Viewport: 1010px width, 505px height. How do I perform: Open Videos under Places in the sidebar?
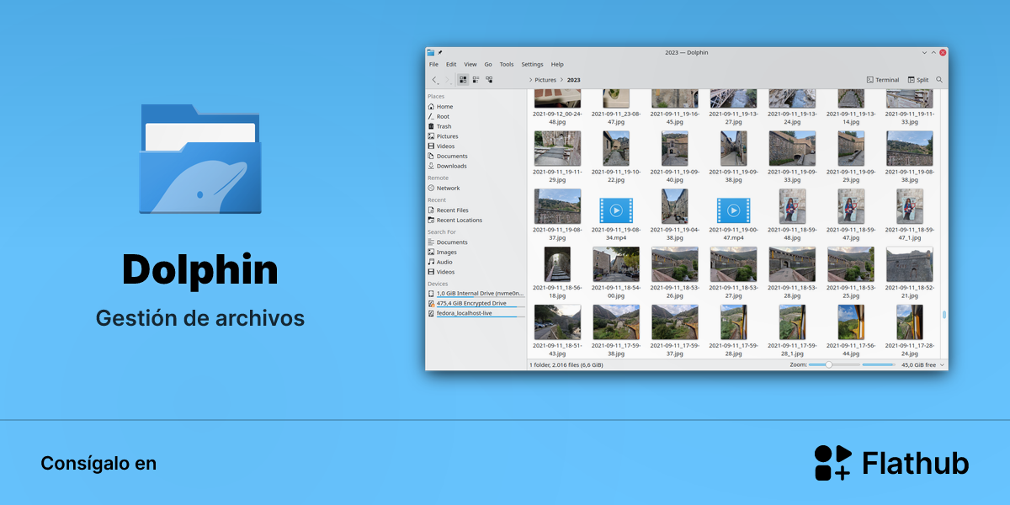tap(476, 146)
